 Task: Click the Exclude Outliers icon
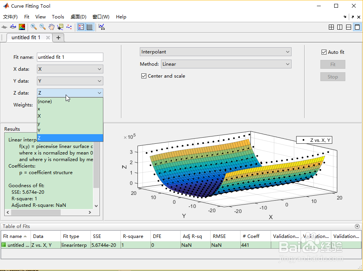pyautogui.click(x=69, y=27)
